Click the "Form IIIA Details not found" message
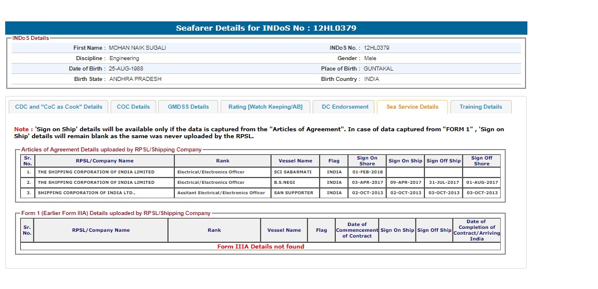This screenshot has height=289, width=598. (261, 247)
